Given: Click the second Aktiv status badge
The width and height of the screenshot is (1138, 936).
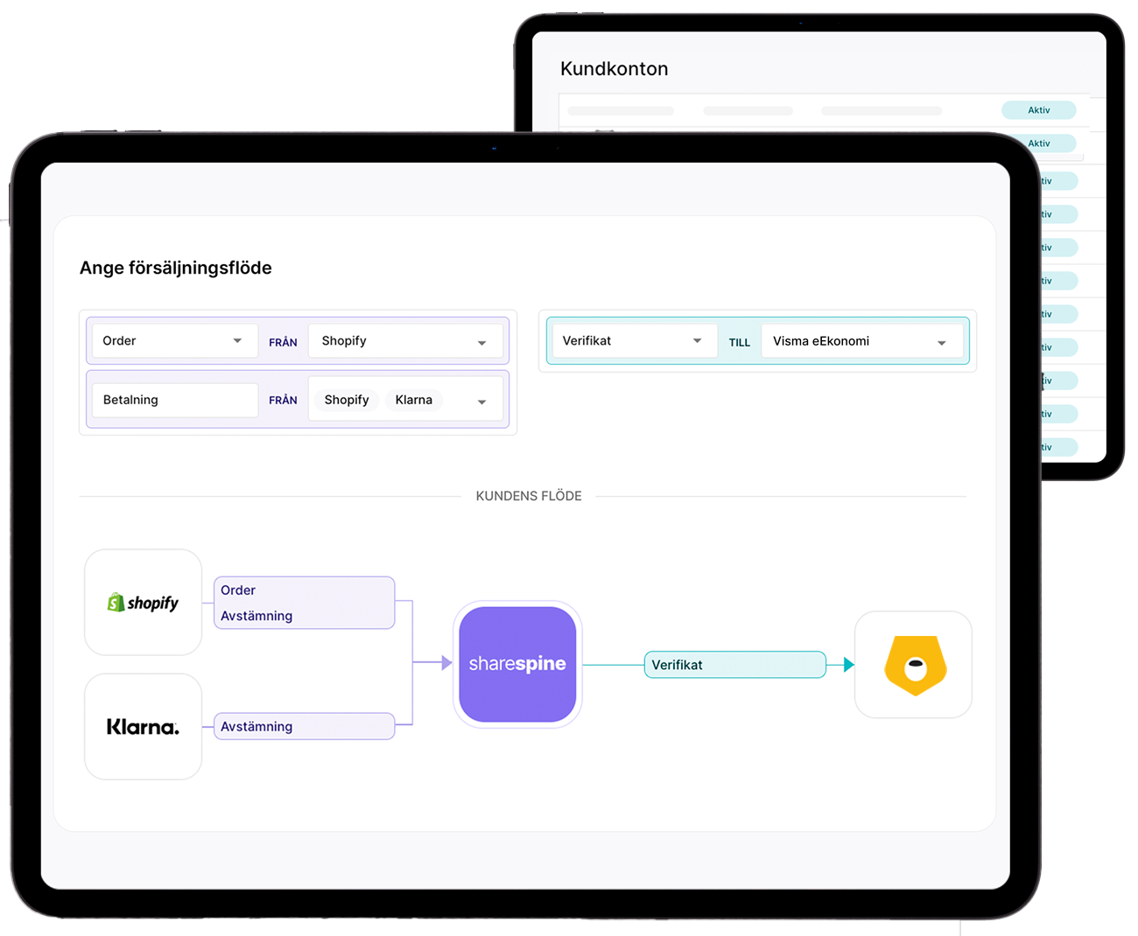Looking at the screenshot, I should click(1039, 143).
